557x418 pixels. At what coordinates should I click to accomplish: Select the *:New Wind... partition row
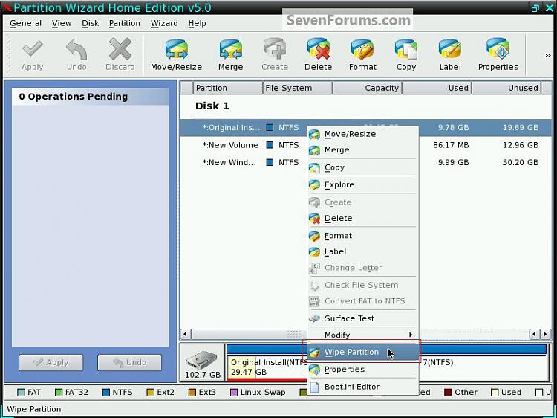coord(365,162)
